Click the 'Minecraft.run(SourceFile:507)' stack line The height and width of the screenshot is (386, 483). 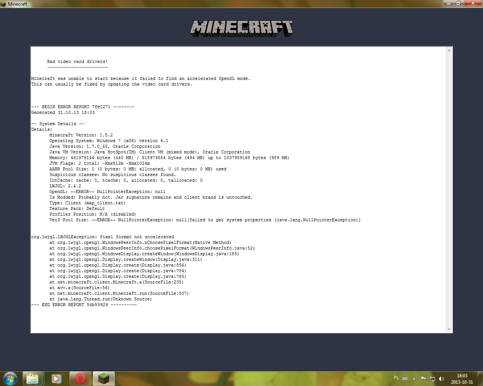[x=119, y=293]
